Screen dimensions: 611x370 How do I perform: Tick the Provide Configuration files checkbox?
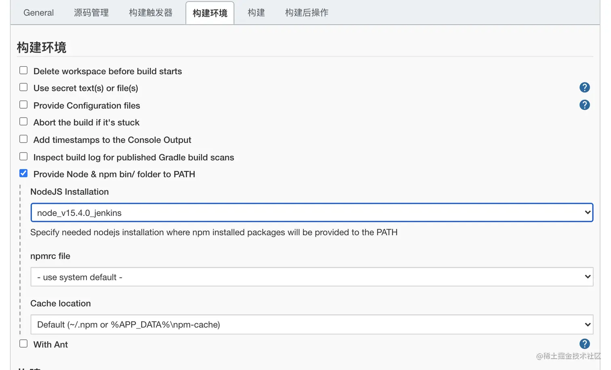(x=23, y=105)
